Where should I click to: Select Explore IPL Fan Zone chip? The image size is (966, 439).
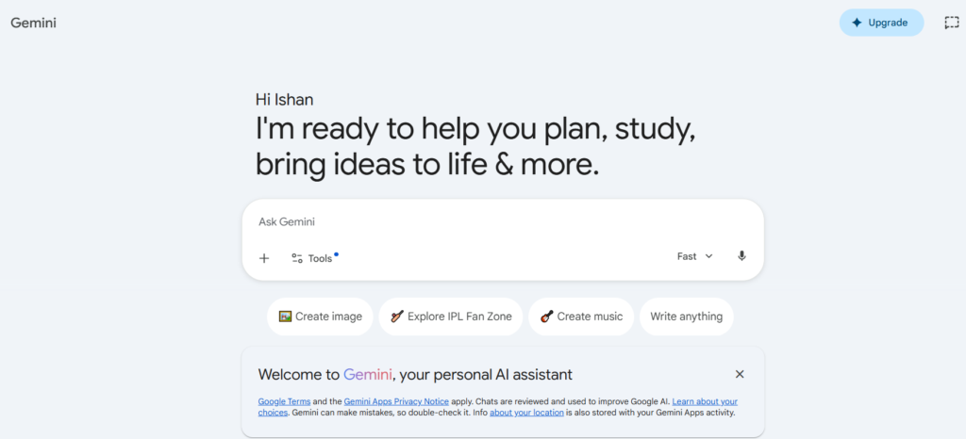[x=450, y=317]
